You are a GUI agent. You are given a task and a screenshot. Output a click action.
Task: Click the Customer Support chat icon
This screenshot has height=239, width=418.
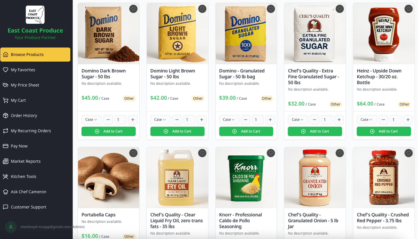click(5, 207)
